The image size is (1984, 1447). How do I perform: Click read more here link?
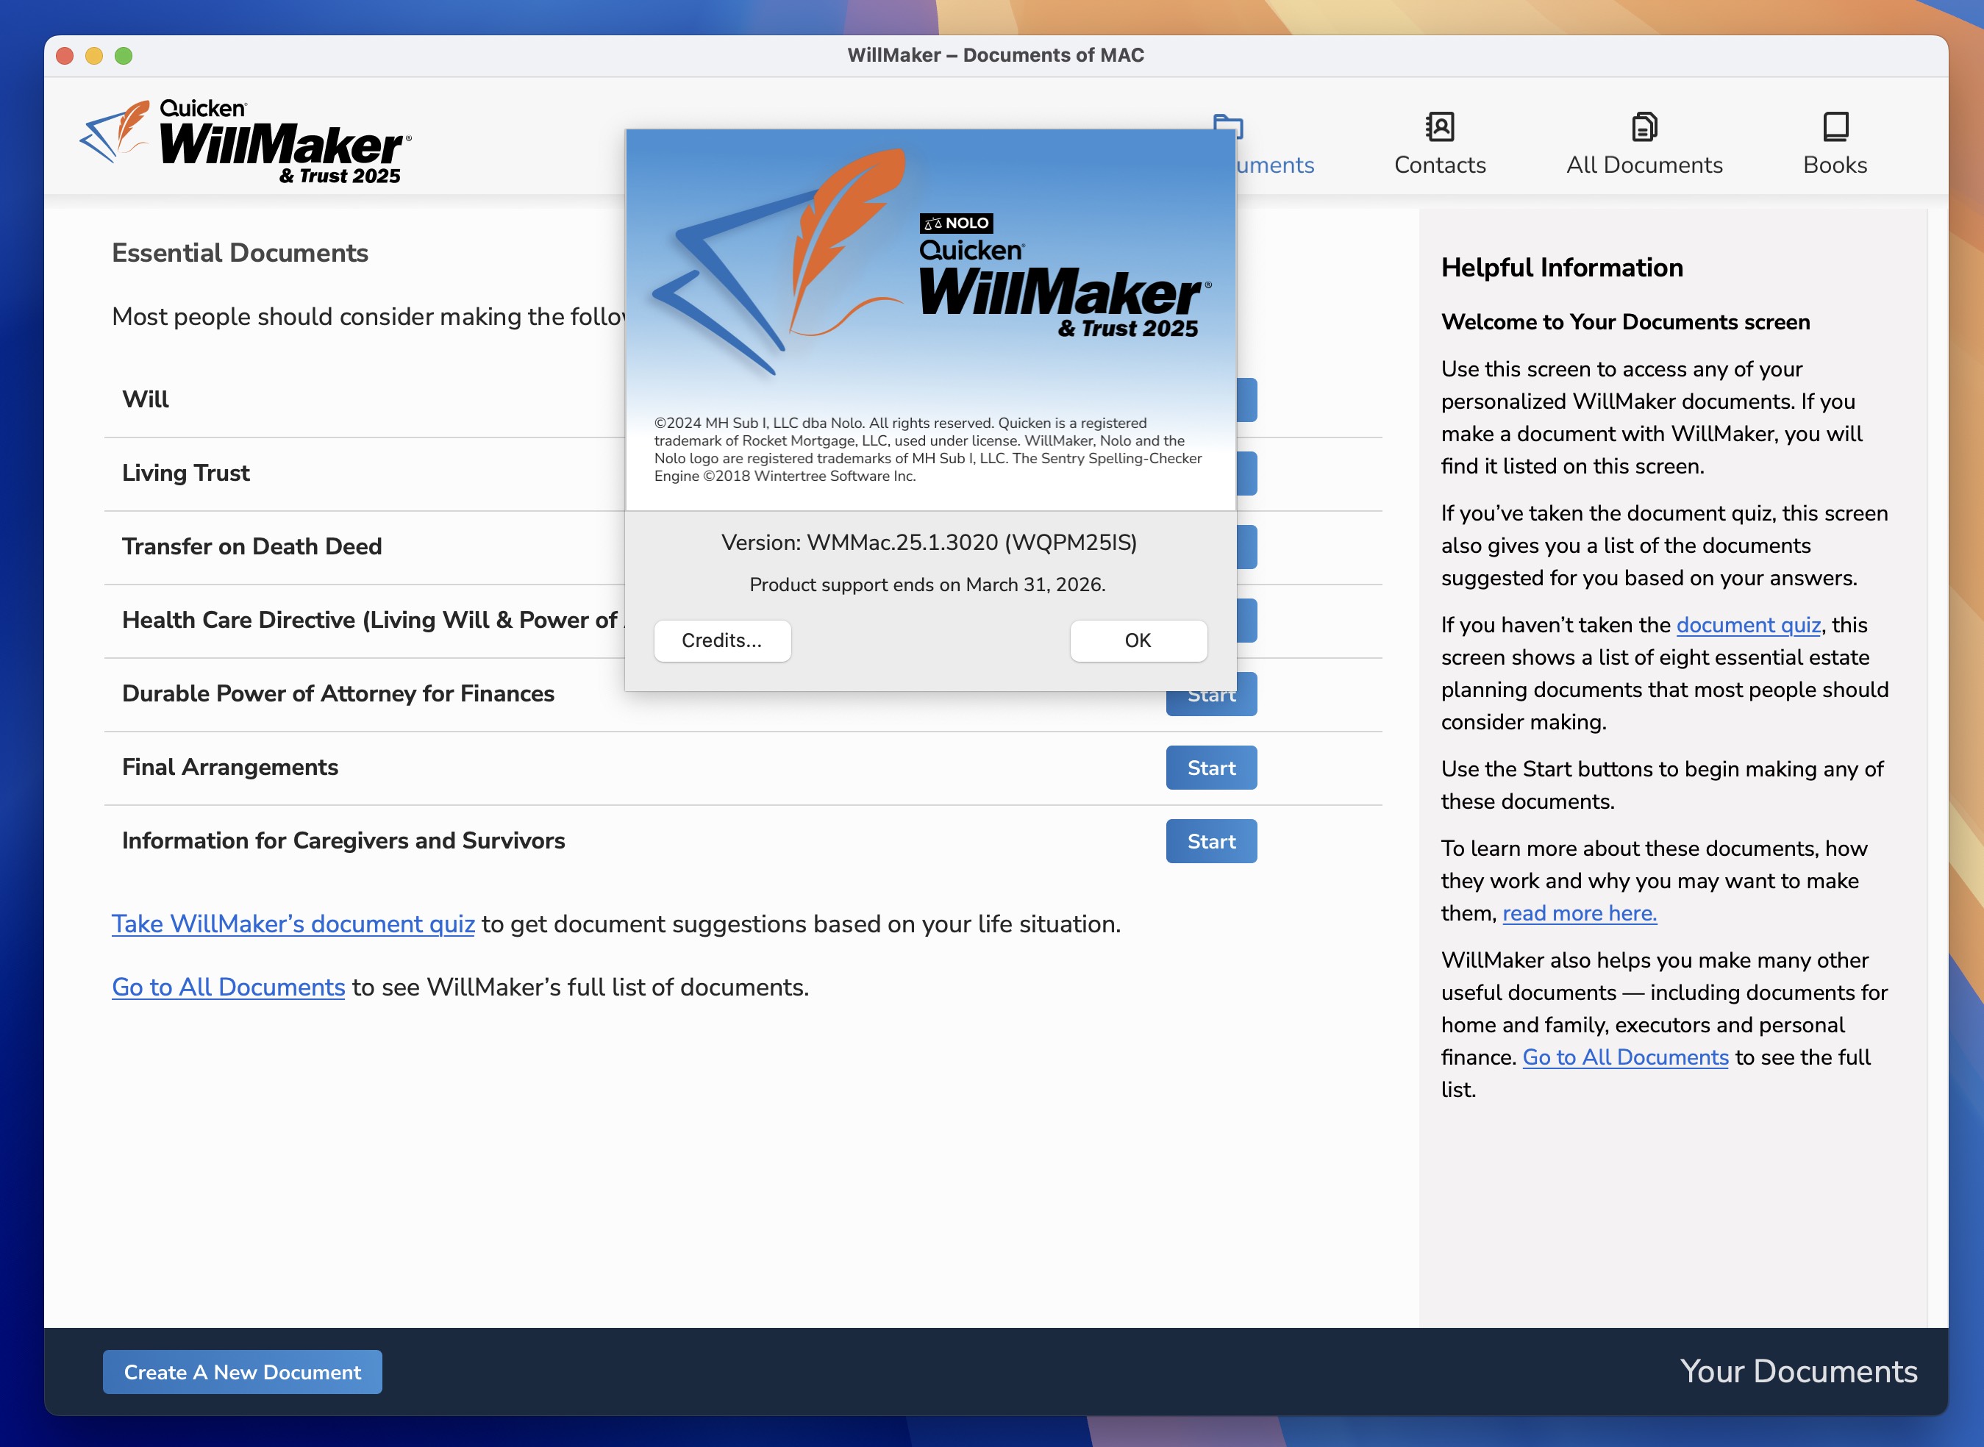click(1579, 913)
